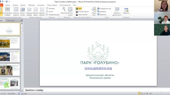Select Color mode (Цвет)
This screenshot has width=170, height=95.
79,8
